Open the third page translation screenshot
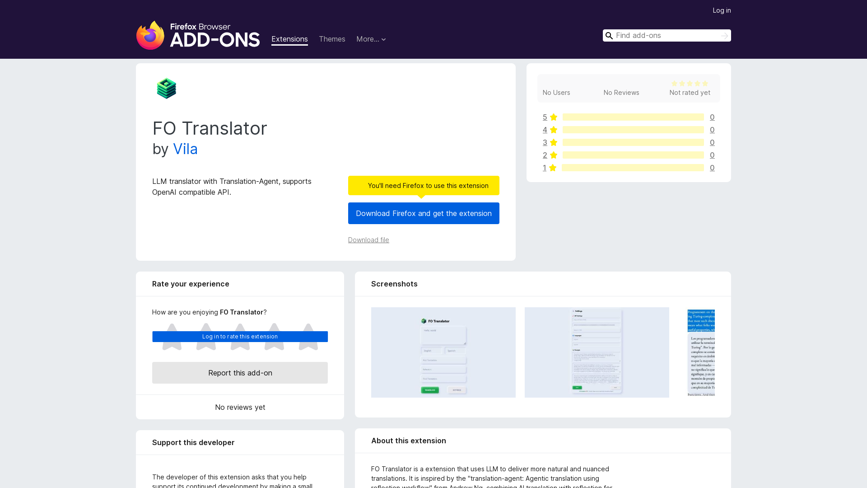The height and width of the screenshot is (488, 867). [x=701, y=352]
